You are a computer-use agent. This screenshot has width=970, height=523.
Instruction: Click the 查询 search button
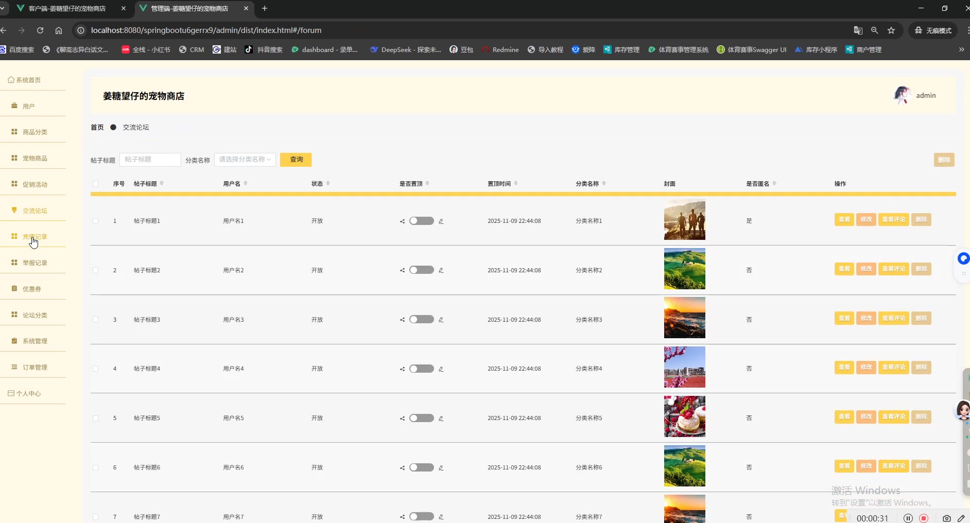pyautogui.click(x=296, y=160)
